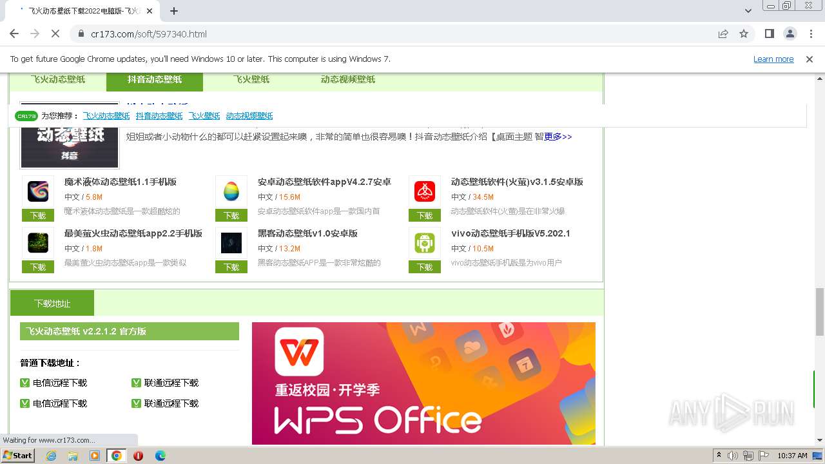Open recommended link 动态视频壁纸

pyautogui.click(x=249, y=116)
